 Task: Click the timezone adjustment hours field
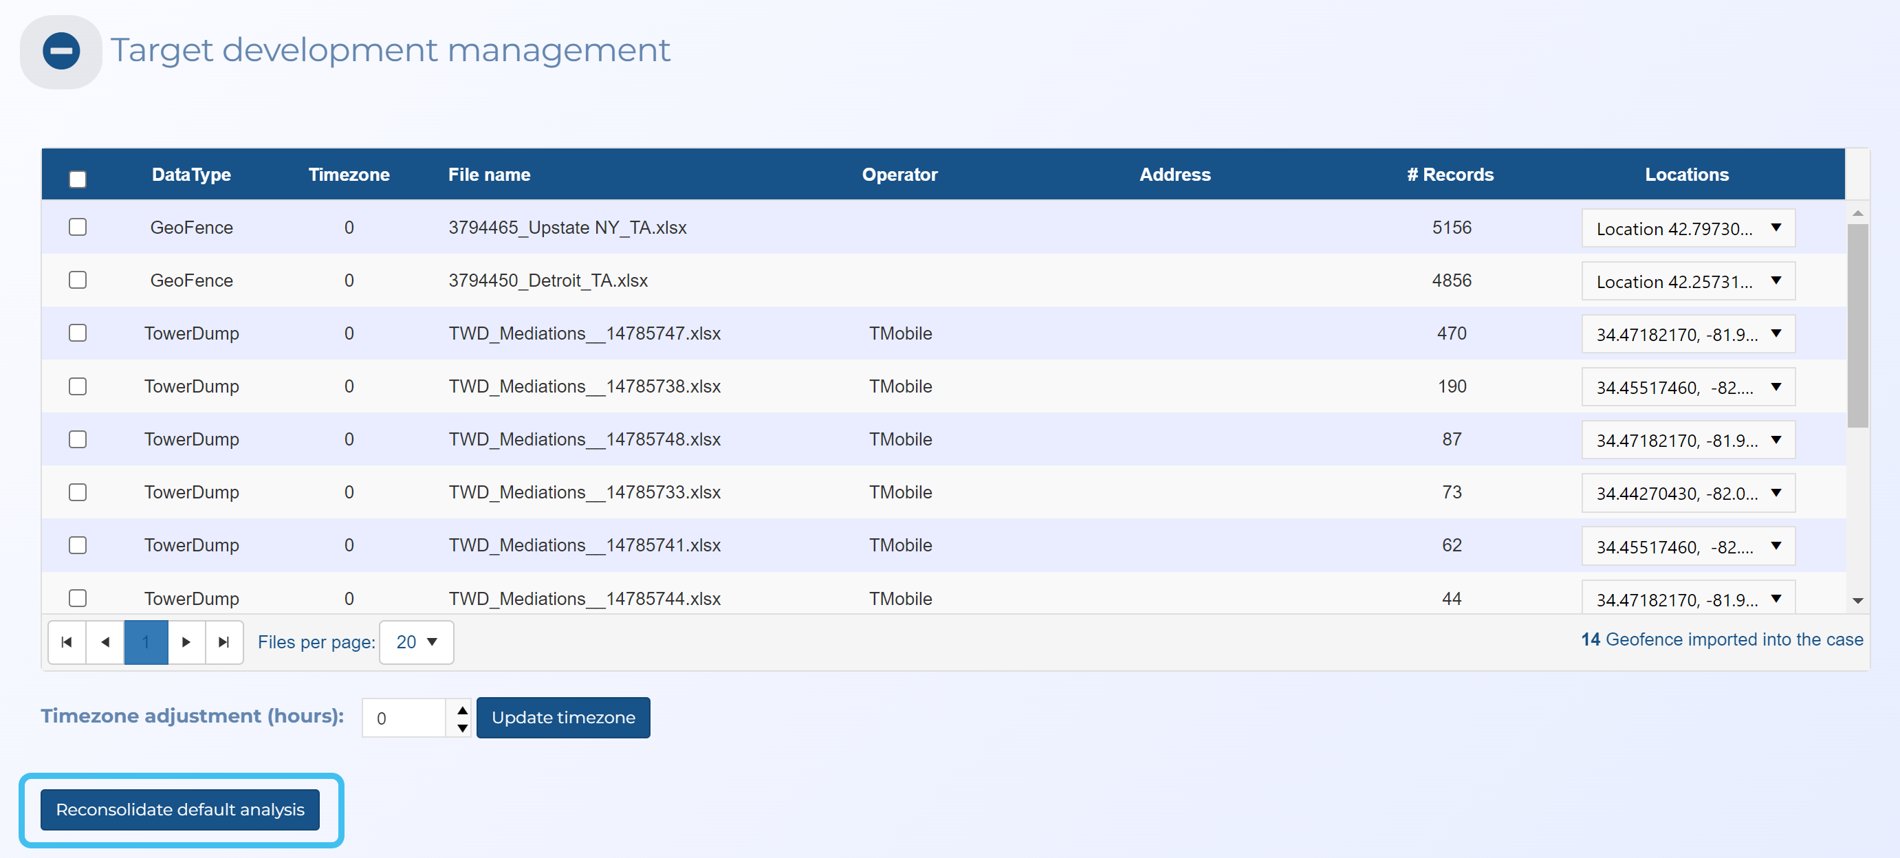pos(404,718)
